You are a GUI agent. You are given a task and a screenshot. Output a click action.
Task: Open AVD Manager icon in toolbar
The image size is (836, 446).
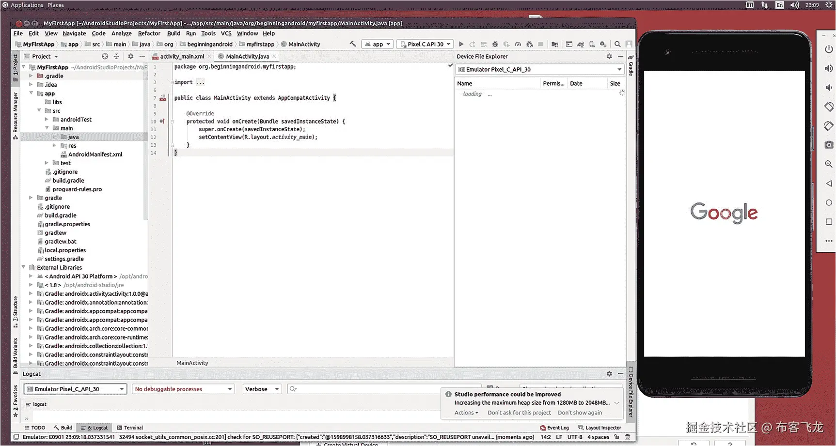click(592, 44)
